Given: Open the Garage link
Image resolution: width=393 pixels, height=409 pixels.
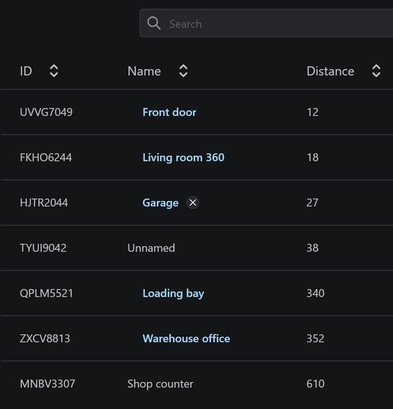Looking at the screenshot, I should 160,203.
